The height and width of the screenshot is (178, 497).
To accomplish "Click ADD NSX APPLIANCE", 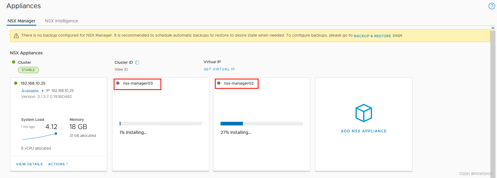I will (x=364, y=131).
